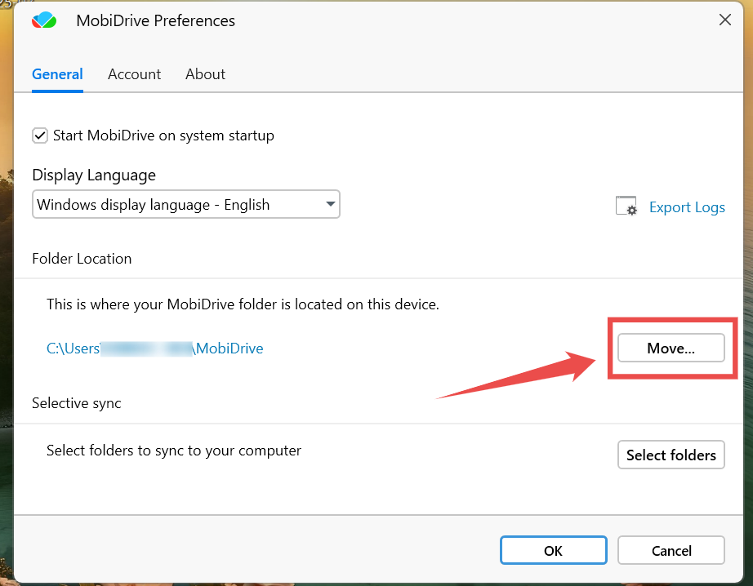Click the Select folders button
753x586 pixels.
point(671,455)
